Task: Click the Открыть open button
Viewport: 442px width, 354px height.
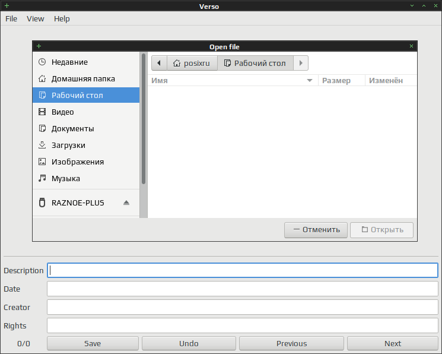Action: click(x=381, y=230)
